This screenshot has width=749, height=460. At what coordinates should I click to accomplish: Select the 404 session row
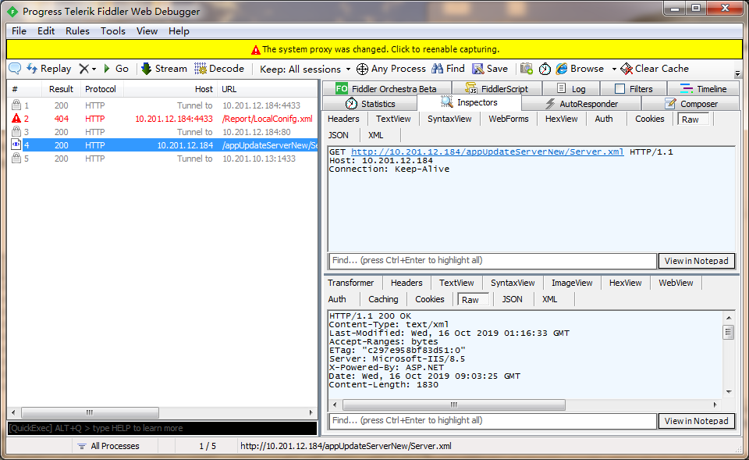(156, 119)
